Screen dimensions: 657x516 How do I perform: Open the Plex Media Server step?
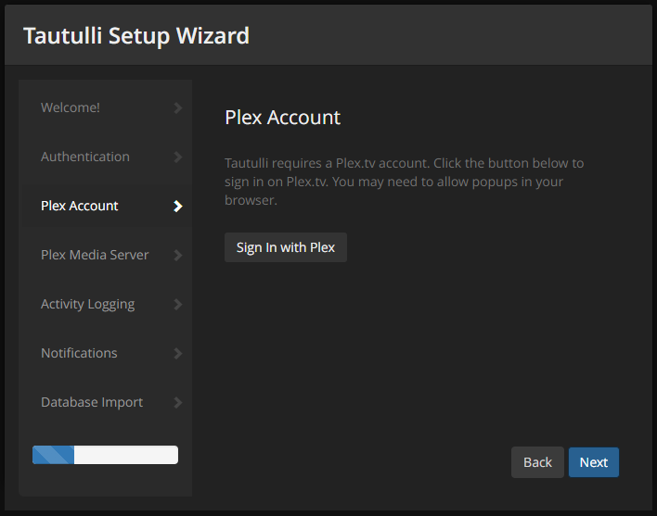click(106, 255)
